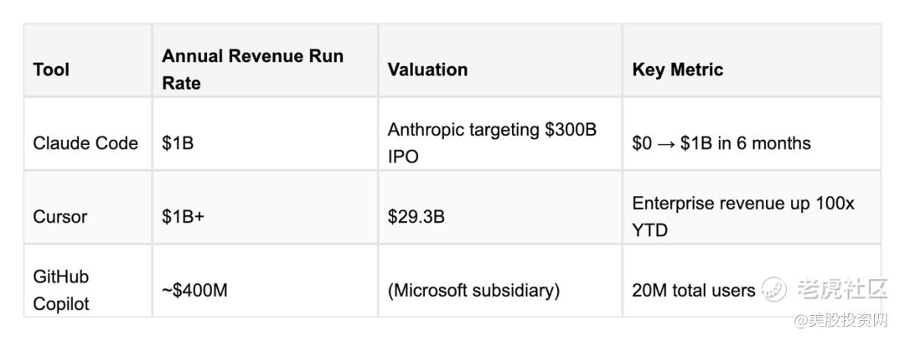Select the Claude Code row label

tap(85, 143)
